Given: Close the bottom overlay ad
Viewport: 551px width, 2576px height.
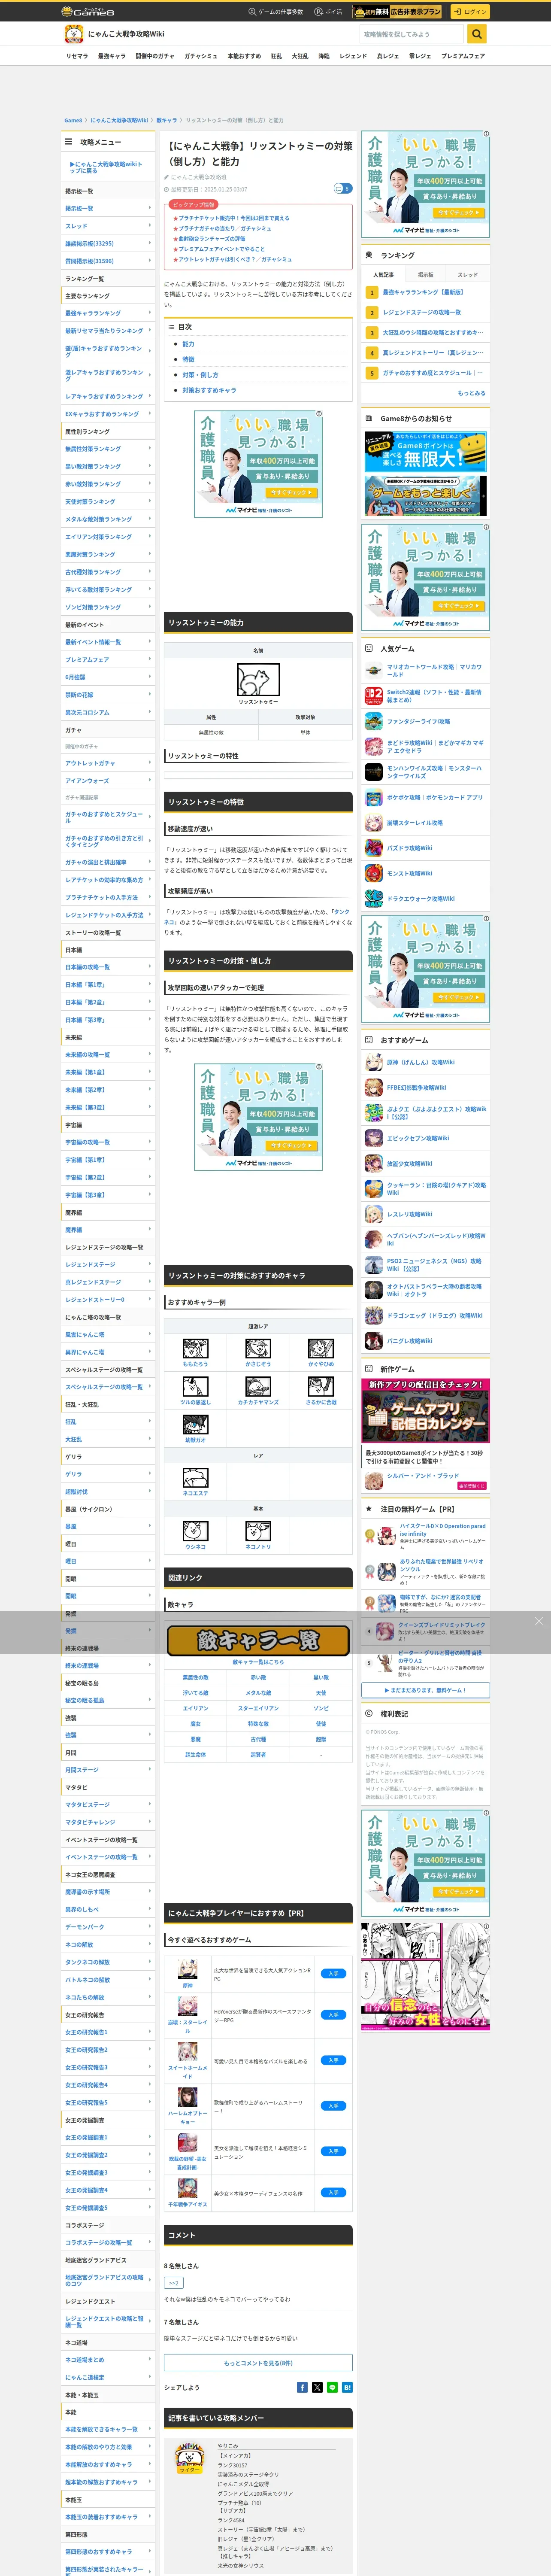Looking at the screenshot, I should point(539,1621).
